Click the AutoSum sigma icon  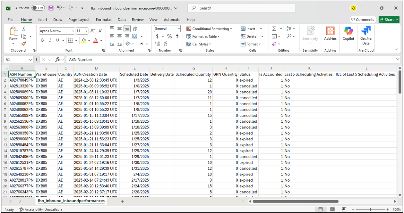click(x=274, y=29)
